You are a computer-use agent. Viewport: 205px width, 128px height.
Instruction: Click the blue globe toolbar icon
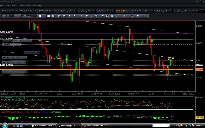(x=96, y=16)
